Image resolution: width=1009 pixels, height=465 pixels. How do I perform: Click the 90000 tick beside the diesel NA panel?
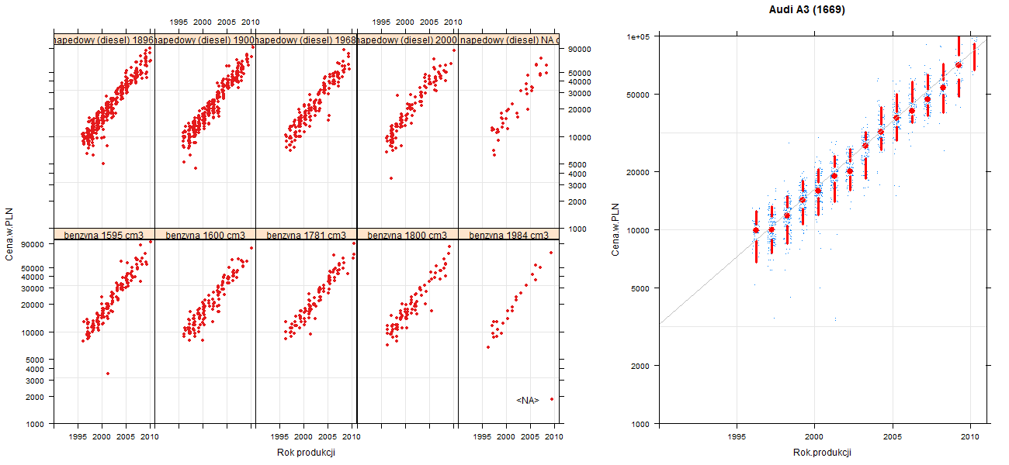[x=581, y=49]
